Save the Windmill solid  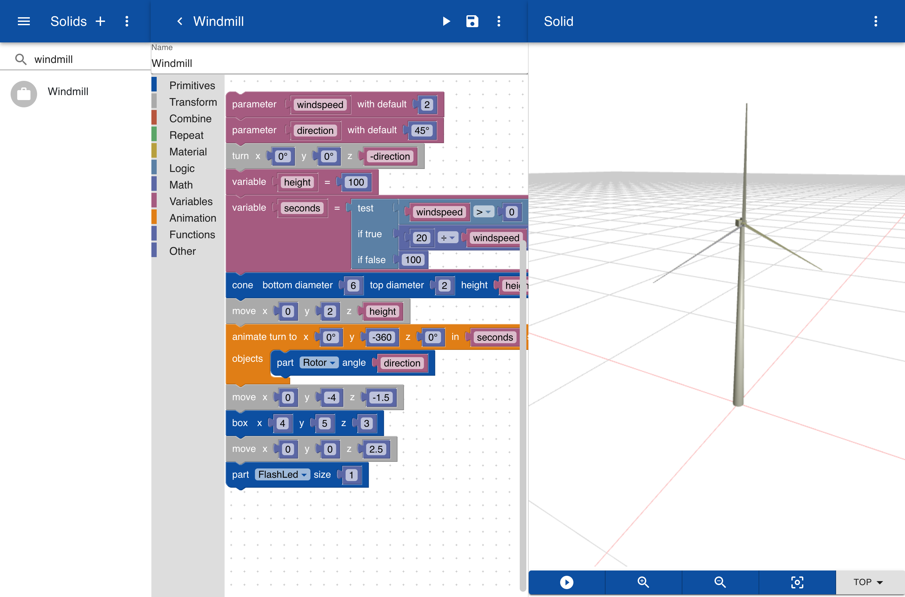coord(472,21)
